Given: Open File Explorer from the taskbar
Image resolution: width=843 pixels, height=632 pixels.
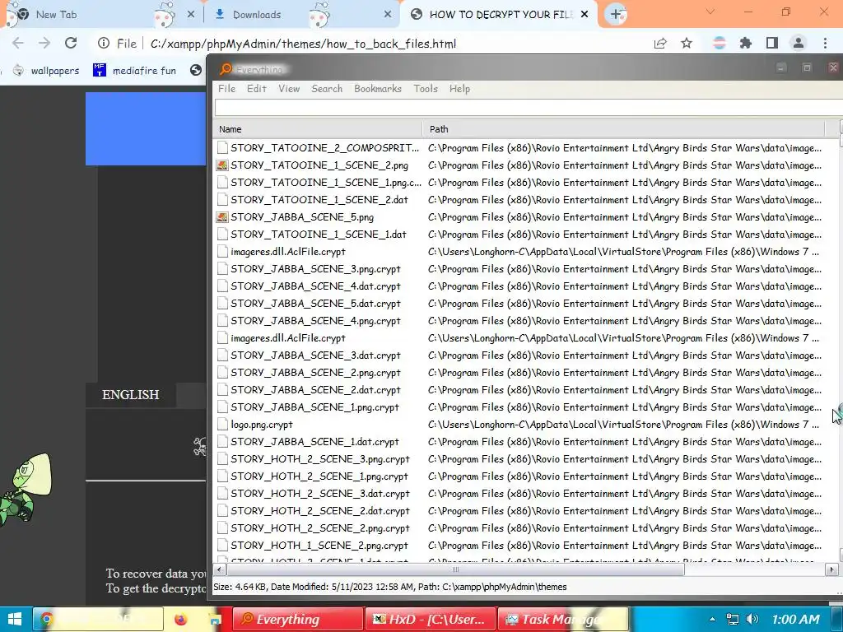Looking at the screenshot, I should point(216,620).
